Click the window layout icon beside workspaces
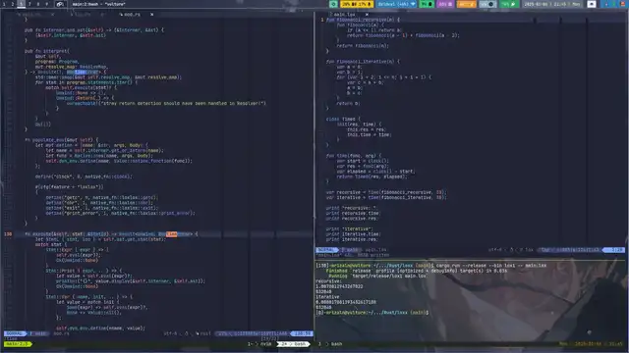The height and width of the screenshot is (353, 629). pyautogui.click(x=60, y=4)
